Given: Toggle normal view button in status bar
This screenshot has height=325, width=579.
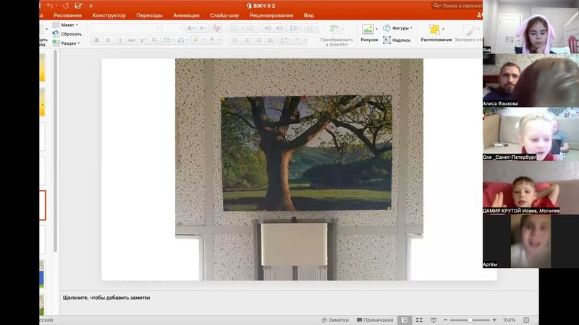Looking at the screenshot, I should click(405, 320).
